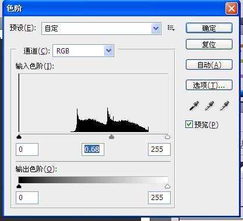
Task: Select the gray point eyedropper
Action: [x=209, y=106]
